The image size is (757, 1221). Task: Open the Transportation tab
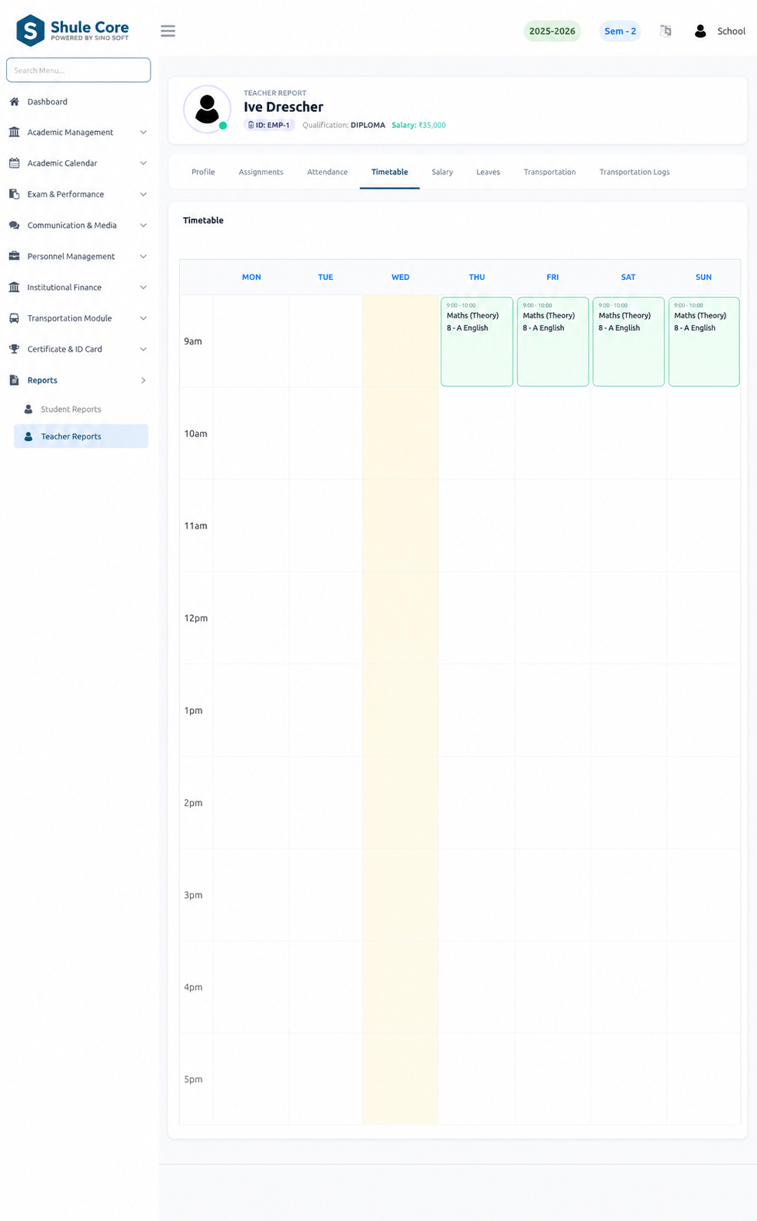click(549, 172)
